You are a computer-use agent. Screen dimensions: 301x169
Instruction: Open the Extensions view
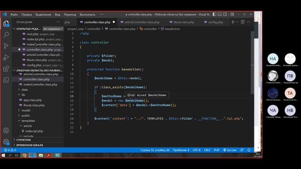(x=6, y=69)
